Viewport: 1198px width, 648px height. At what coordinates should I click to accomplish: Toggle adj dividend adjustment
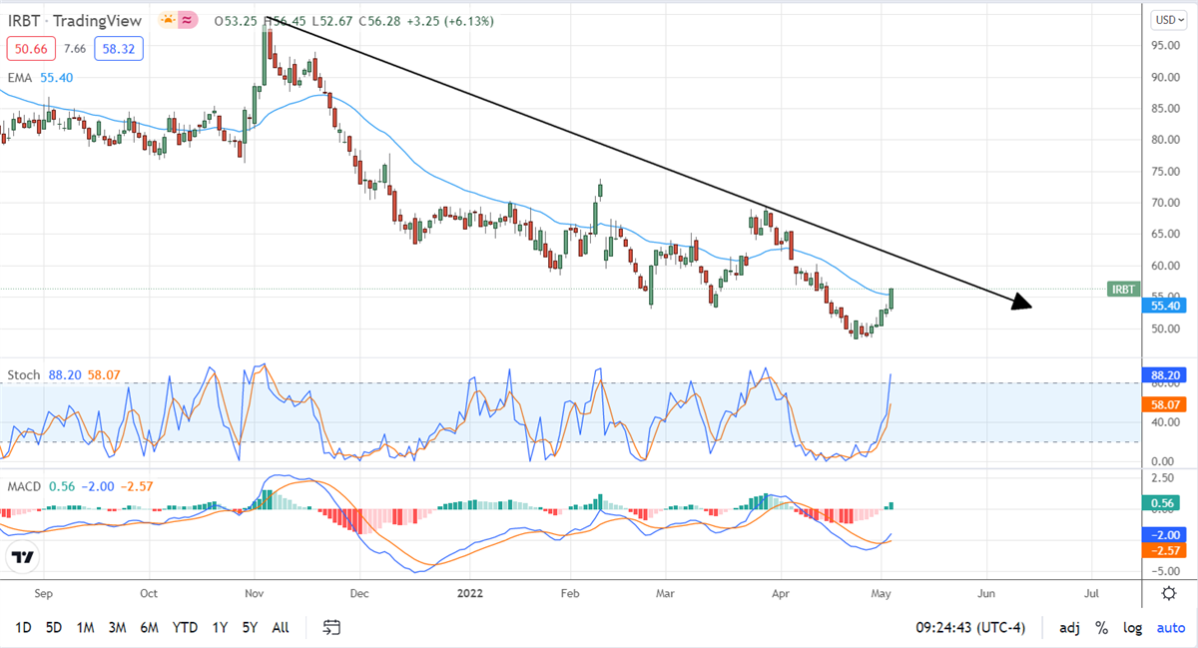1069,628
